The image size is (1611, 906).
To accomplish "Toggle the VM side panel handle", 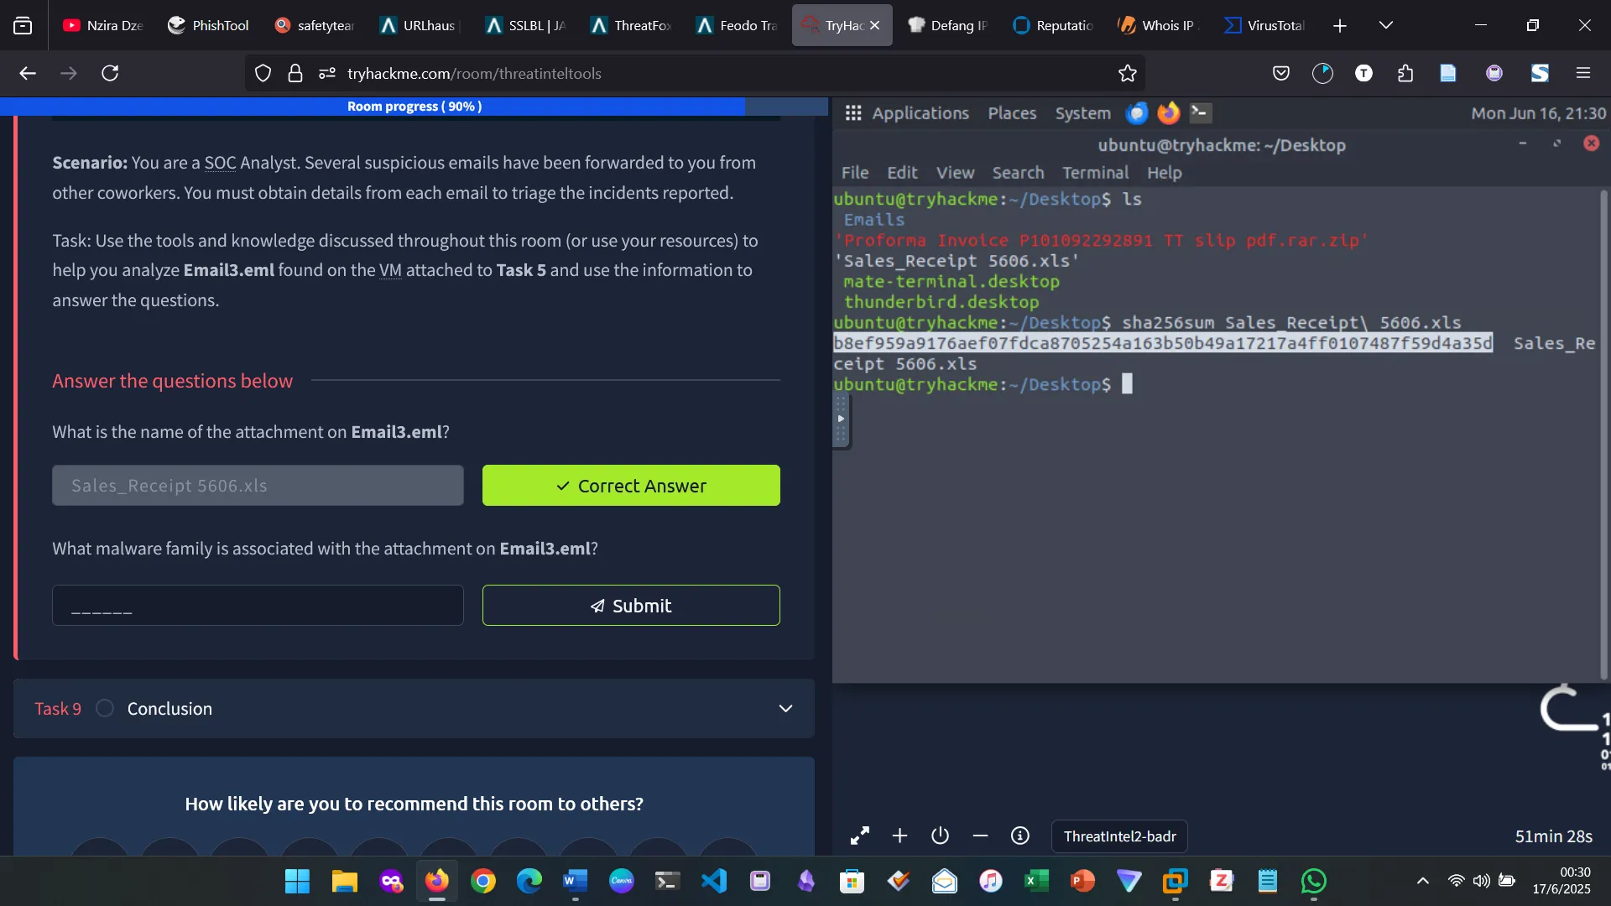I will coord(841,419).
